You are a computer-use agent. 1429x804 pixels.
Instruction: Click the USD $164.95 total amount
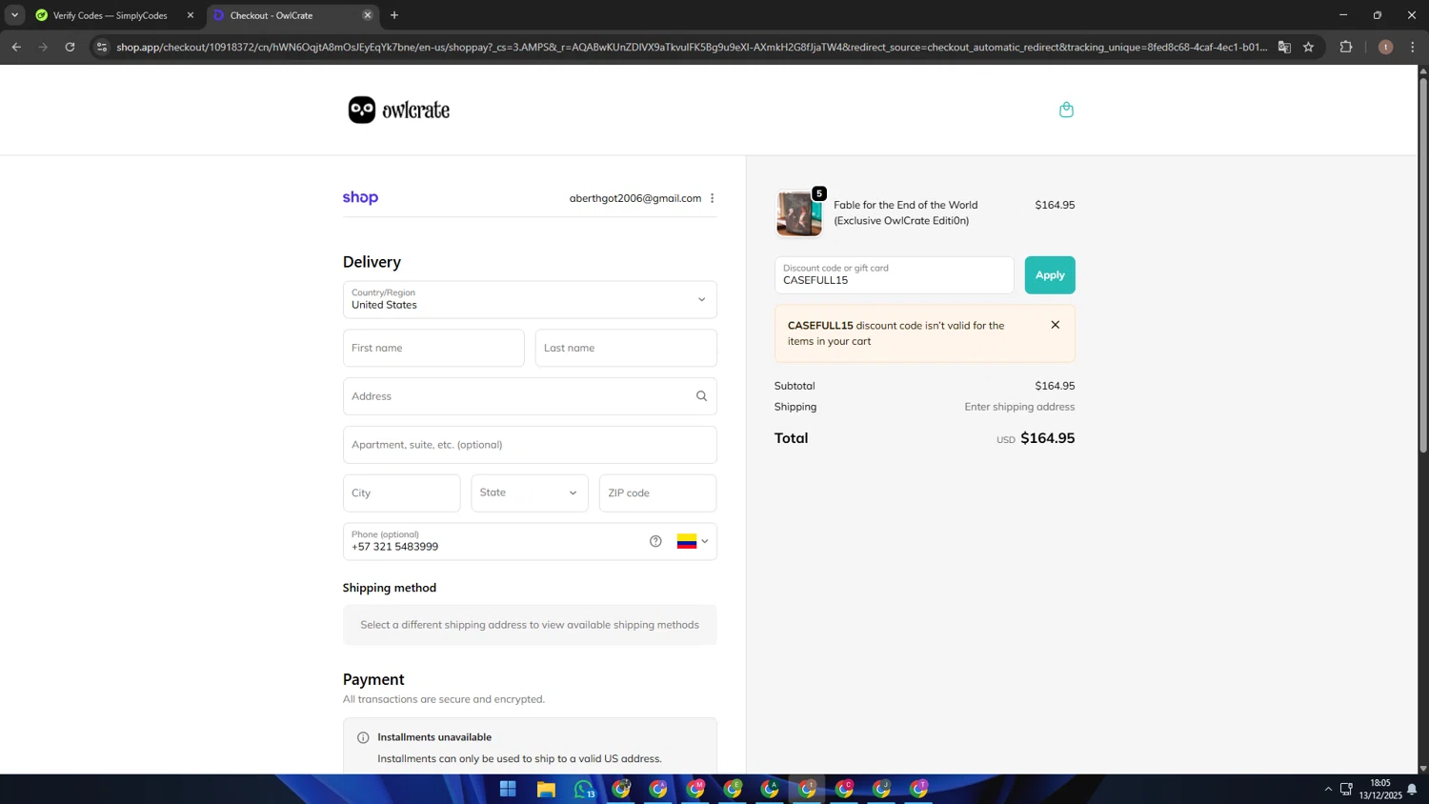(1036, 438)
